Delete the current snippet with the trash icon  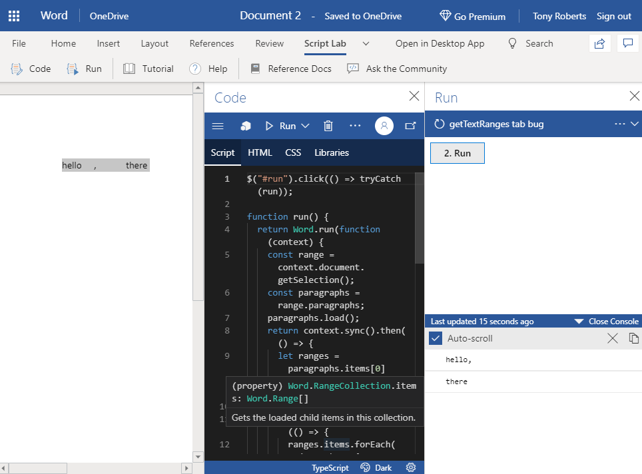327,125
